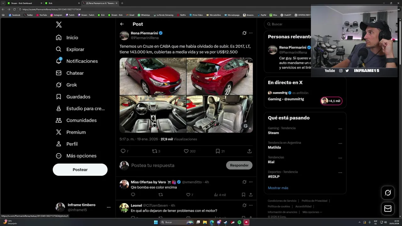Viewport: 402px width, 226px height.
Task: Click the share icon on main post
Action: click(x=249, y=151)
